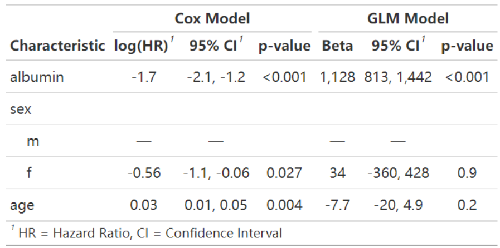
Task: Select the age row label
Action: [x=22, y=206]
